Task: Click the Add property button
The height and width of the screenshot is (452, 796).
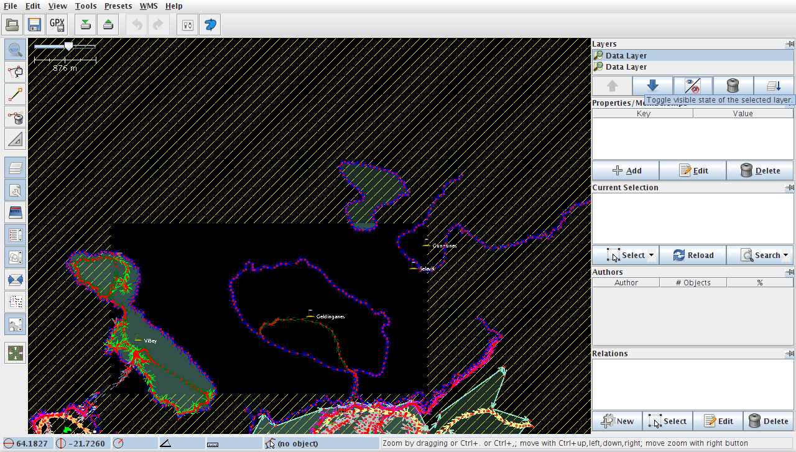Action: tap(626, 170)
